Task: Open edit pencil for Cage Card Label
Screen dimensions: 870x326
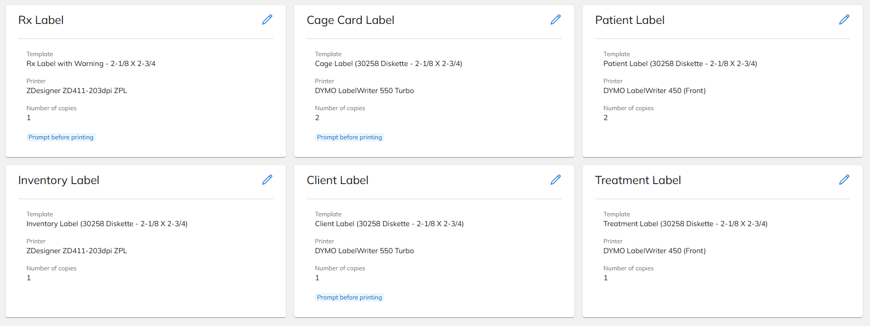Action: click(556, 20)
